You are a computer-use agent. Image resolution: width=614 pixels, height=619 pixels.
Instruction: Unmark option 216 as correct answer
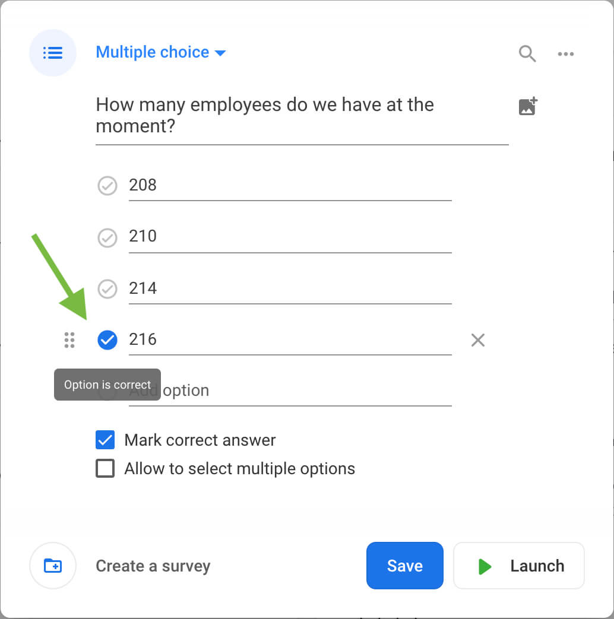point(107,340)
